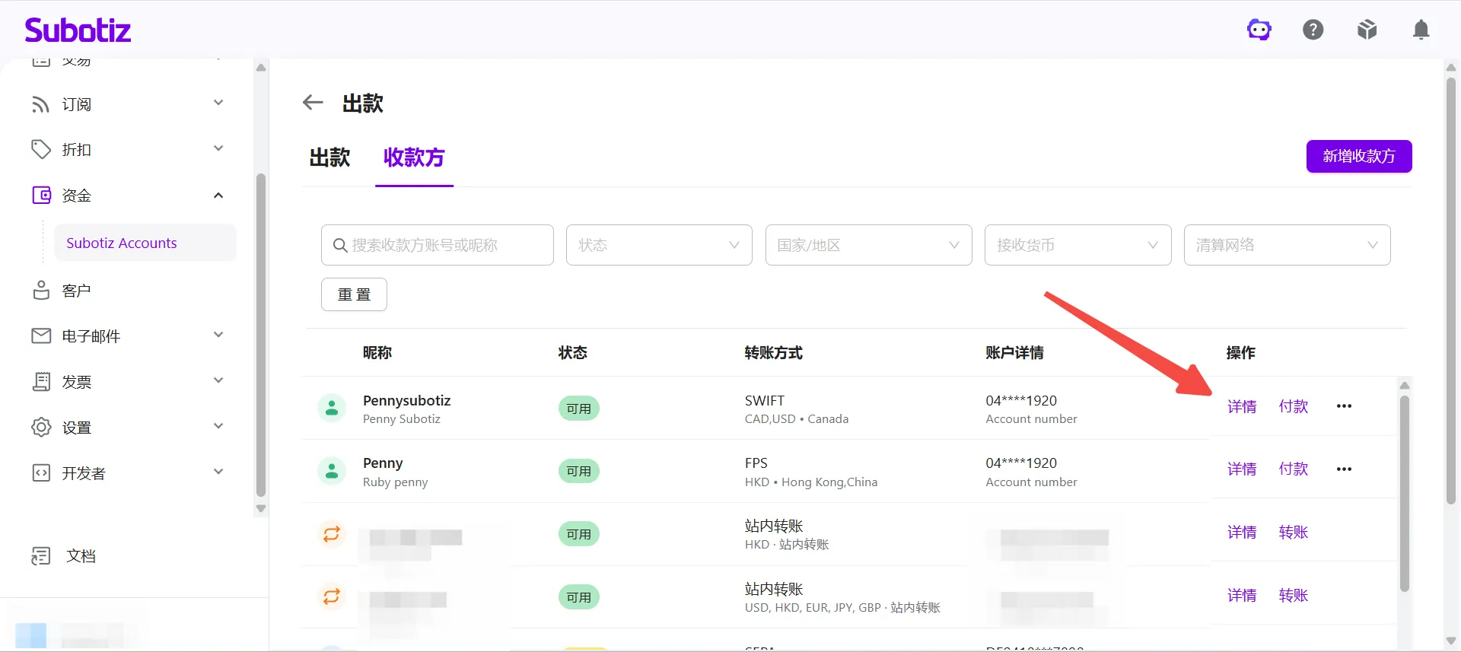The image size is (1461, 652).
Task: Open the 国家/地区 filter dropdown
Action: point(868,245)
